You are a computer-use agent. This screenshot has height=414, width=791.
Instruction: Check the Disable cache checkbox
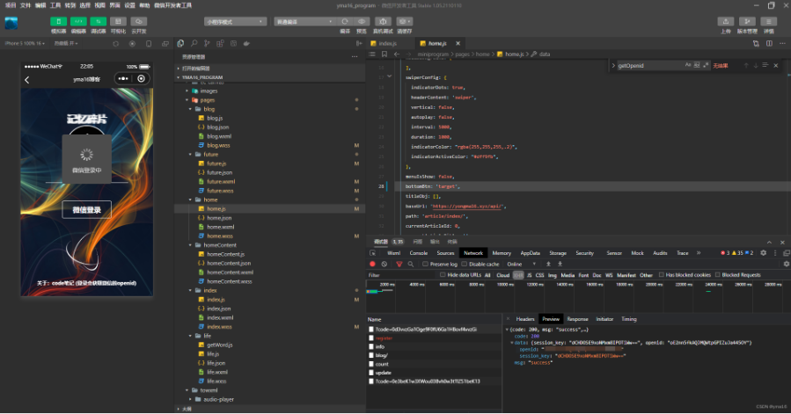pos(465,264)
